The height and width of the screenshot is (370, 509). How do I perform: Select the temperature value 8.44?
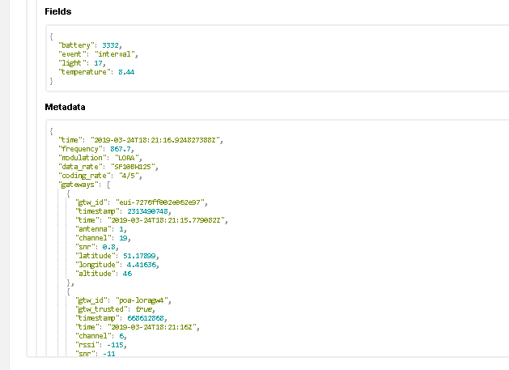point(125,72)
